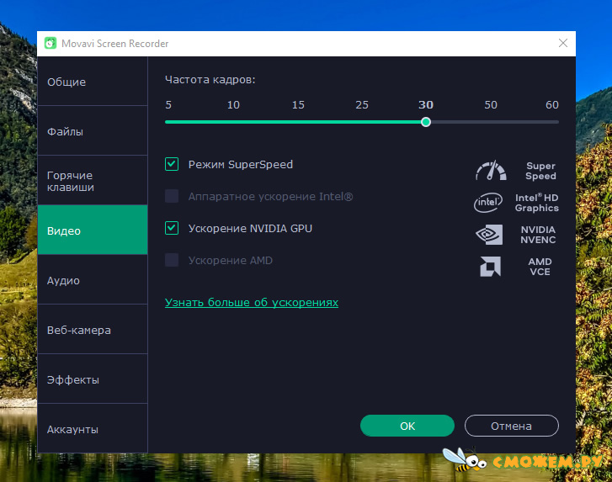Open the Общие settings tab
This screenshot has width=612, height=482.
[93, 81]
